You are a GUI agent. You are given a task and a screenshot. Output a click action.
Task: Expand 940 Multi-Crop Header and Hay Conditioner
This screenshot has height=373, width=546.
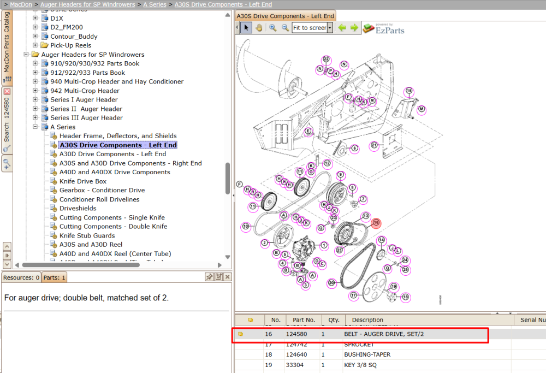[x=35, y=81]
